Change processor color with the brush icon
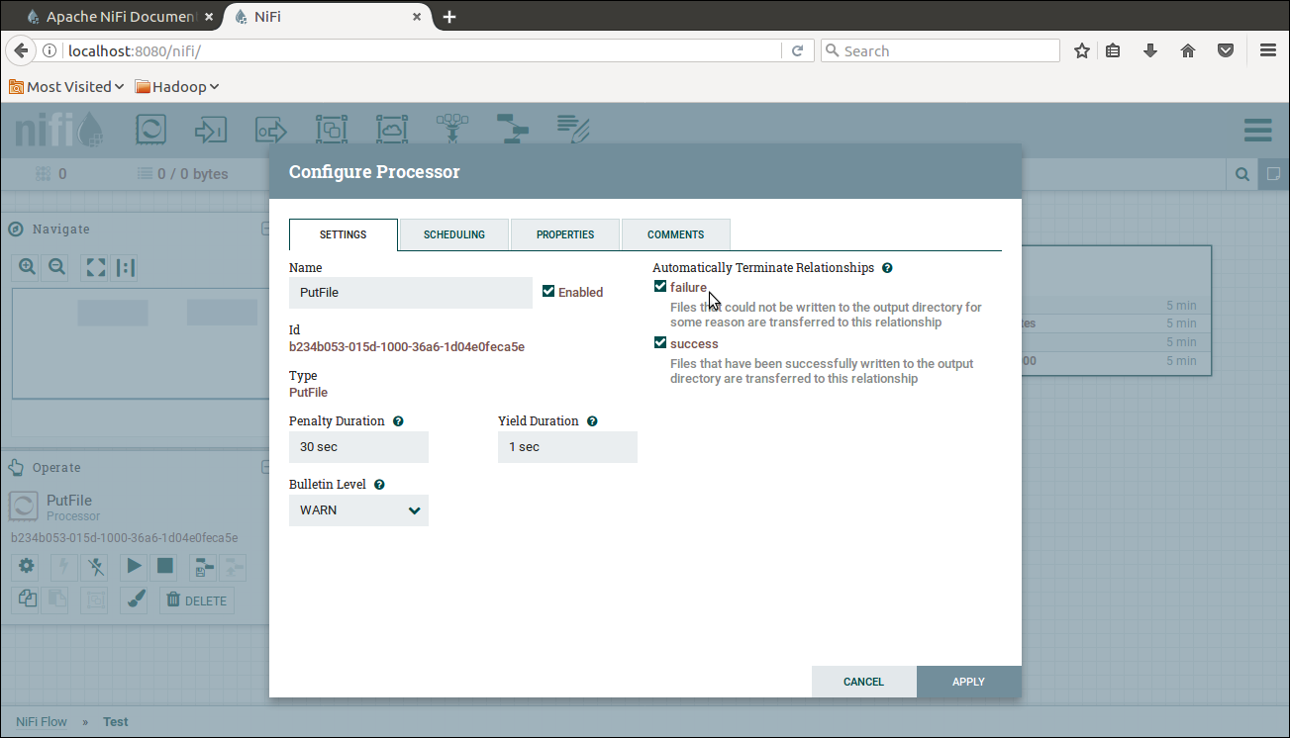 coord(133,599)
